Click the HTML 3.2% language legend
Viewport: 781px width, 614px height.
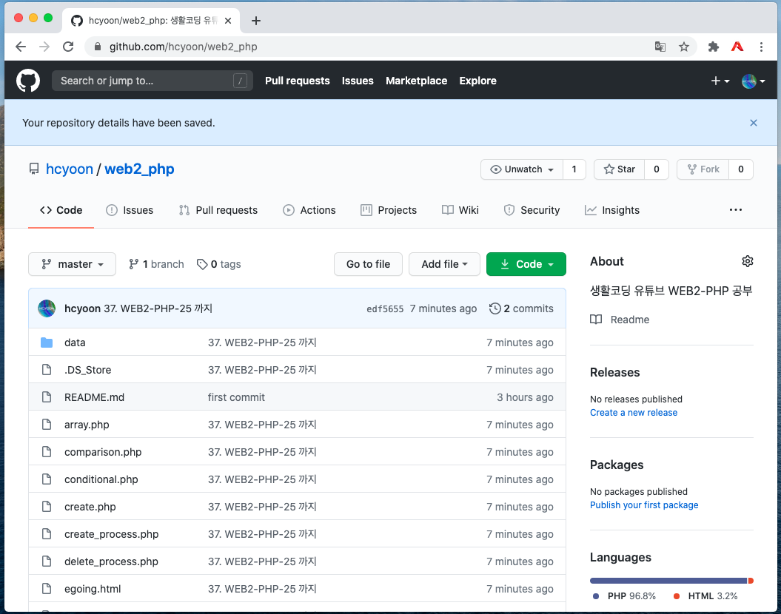tap(705, 596)
